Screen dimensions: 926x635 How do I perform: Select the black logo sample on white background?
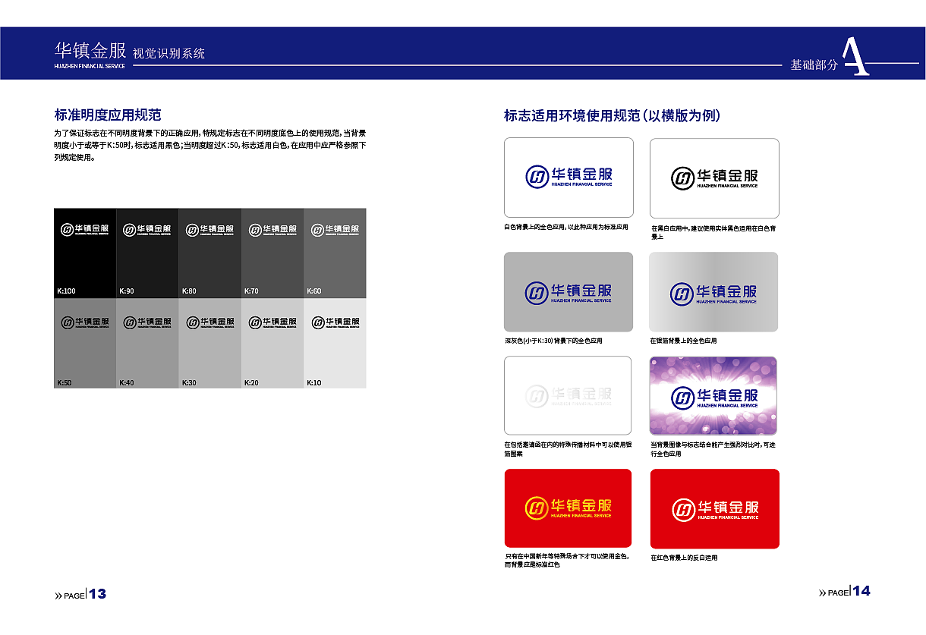point(713,178)
